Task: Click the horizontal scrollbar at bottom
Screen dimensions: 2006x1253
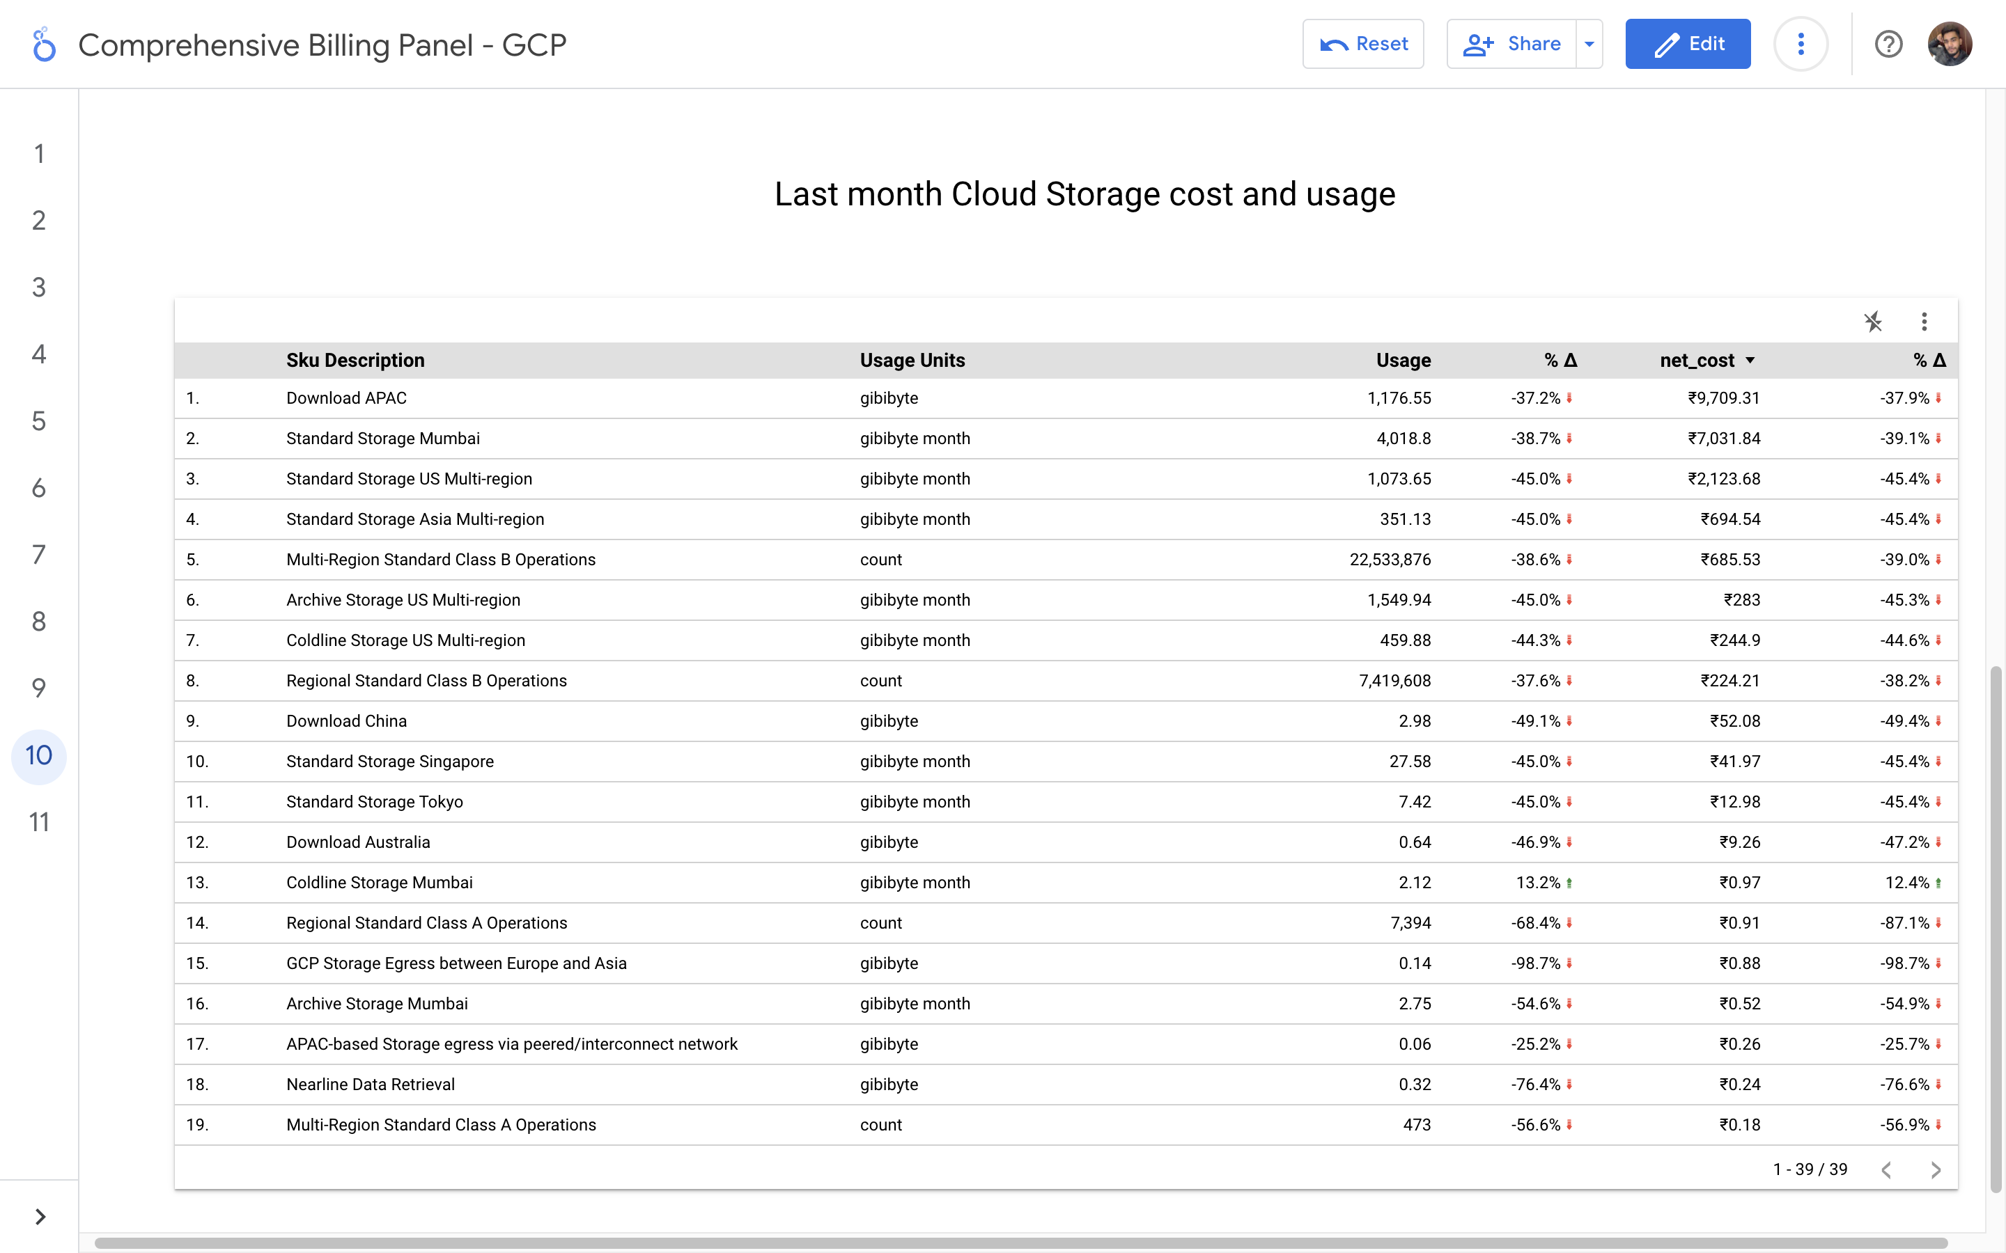Action: pyautogui.click(x=1020, y=1243)
